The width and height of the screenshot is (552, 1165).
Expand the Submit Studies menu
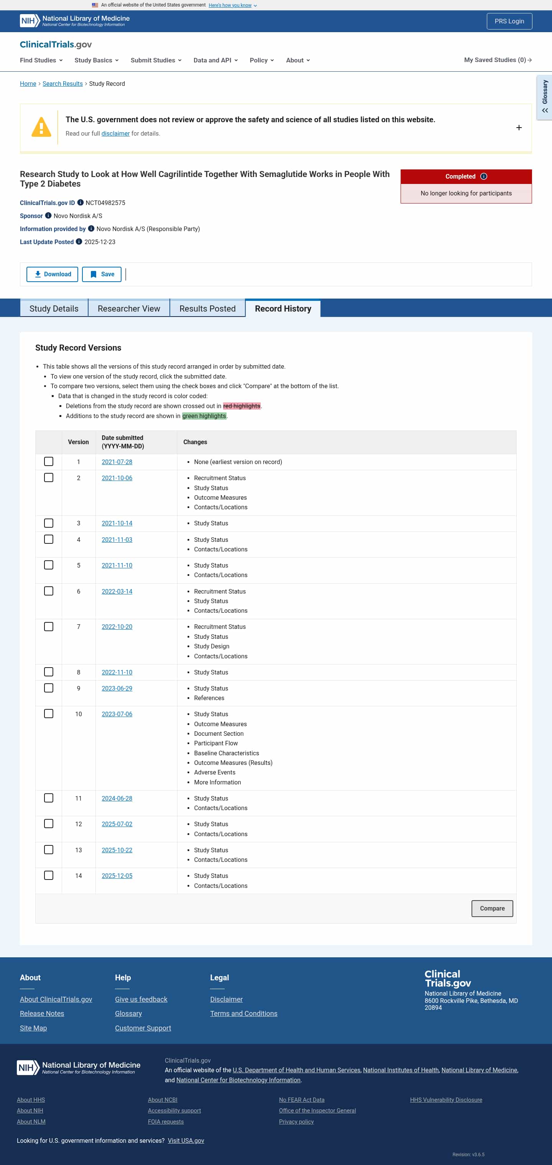[x=156, y=60]
